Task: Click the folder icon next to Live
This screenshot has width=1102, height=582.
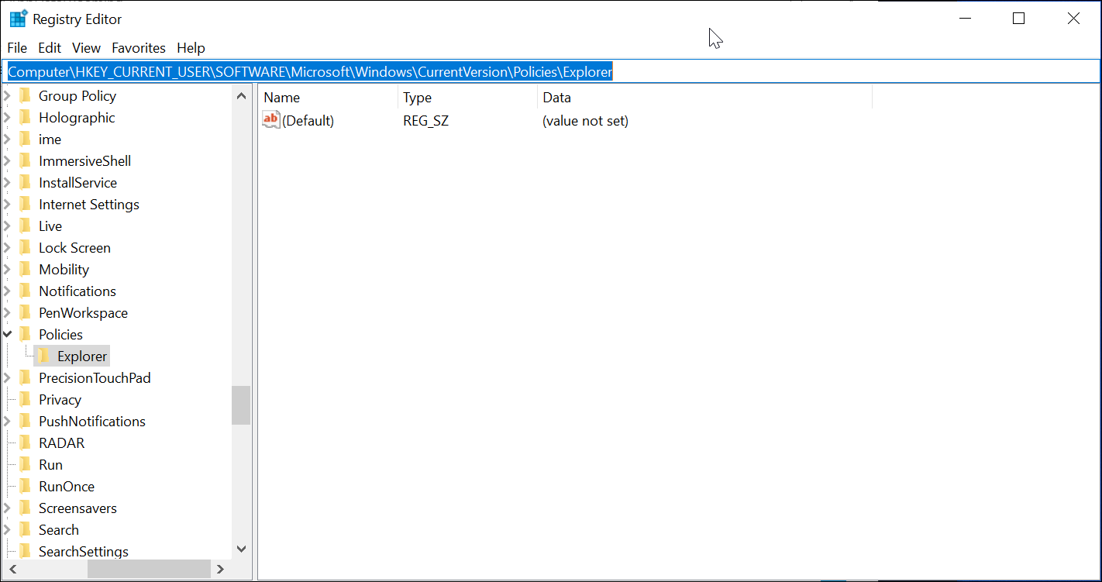Action: [x=26, y=226]
